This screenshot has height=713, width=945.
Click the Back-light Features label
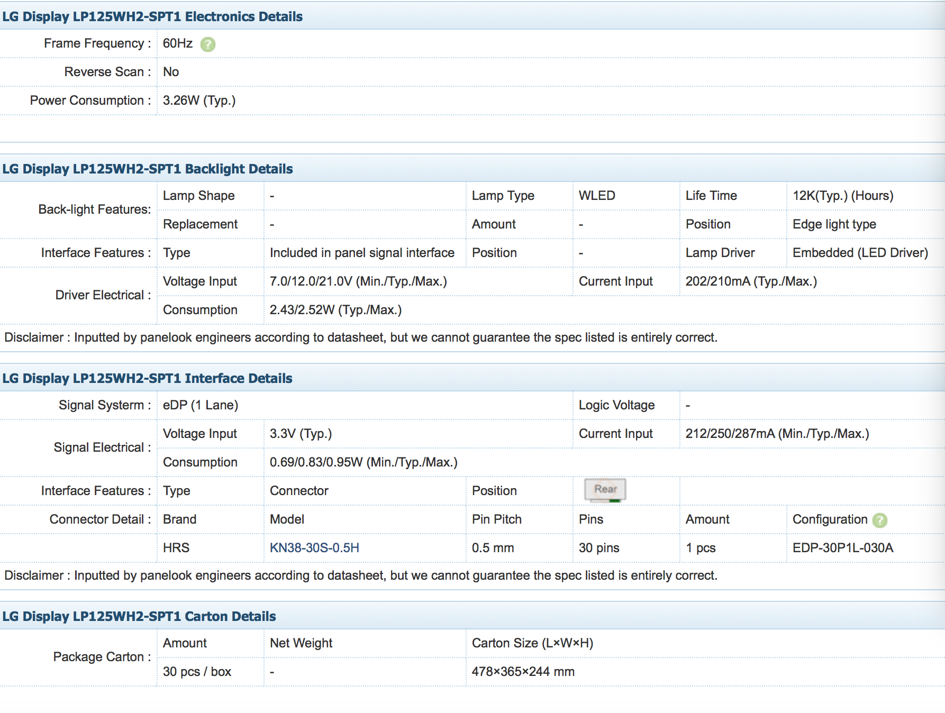[94, 209]
